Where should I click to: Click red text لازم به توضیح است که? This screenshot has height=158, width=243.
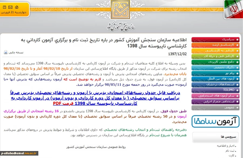pos(82,79)
